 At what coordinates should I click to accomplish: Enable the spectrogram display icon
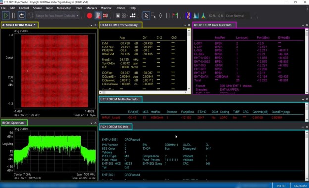pyautogui.click(x=188, y=16)
